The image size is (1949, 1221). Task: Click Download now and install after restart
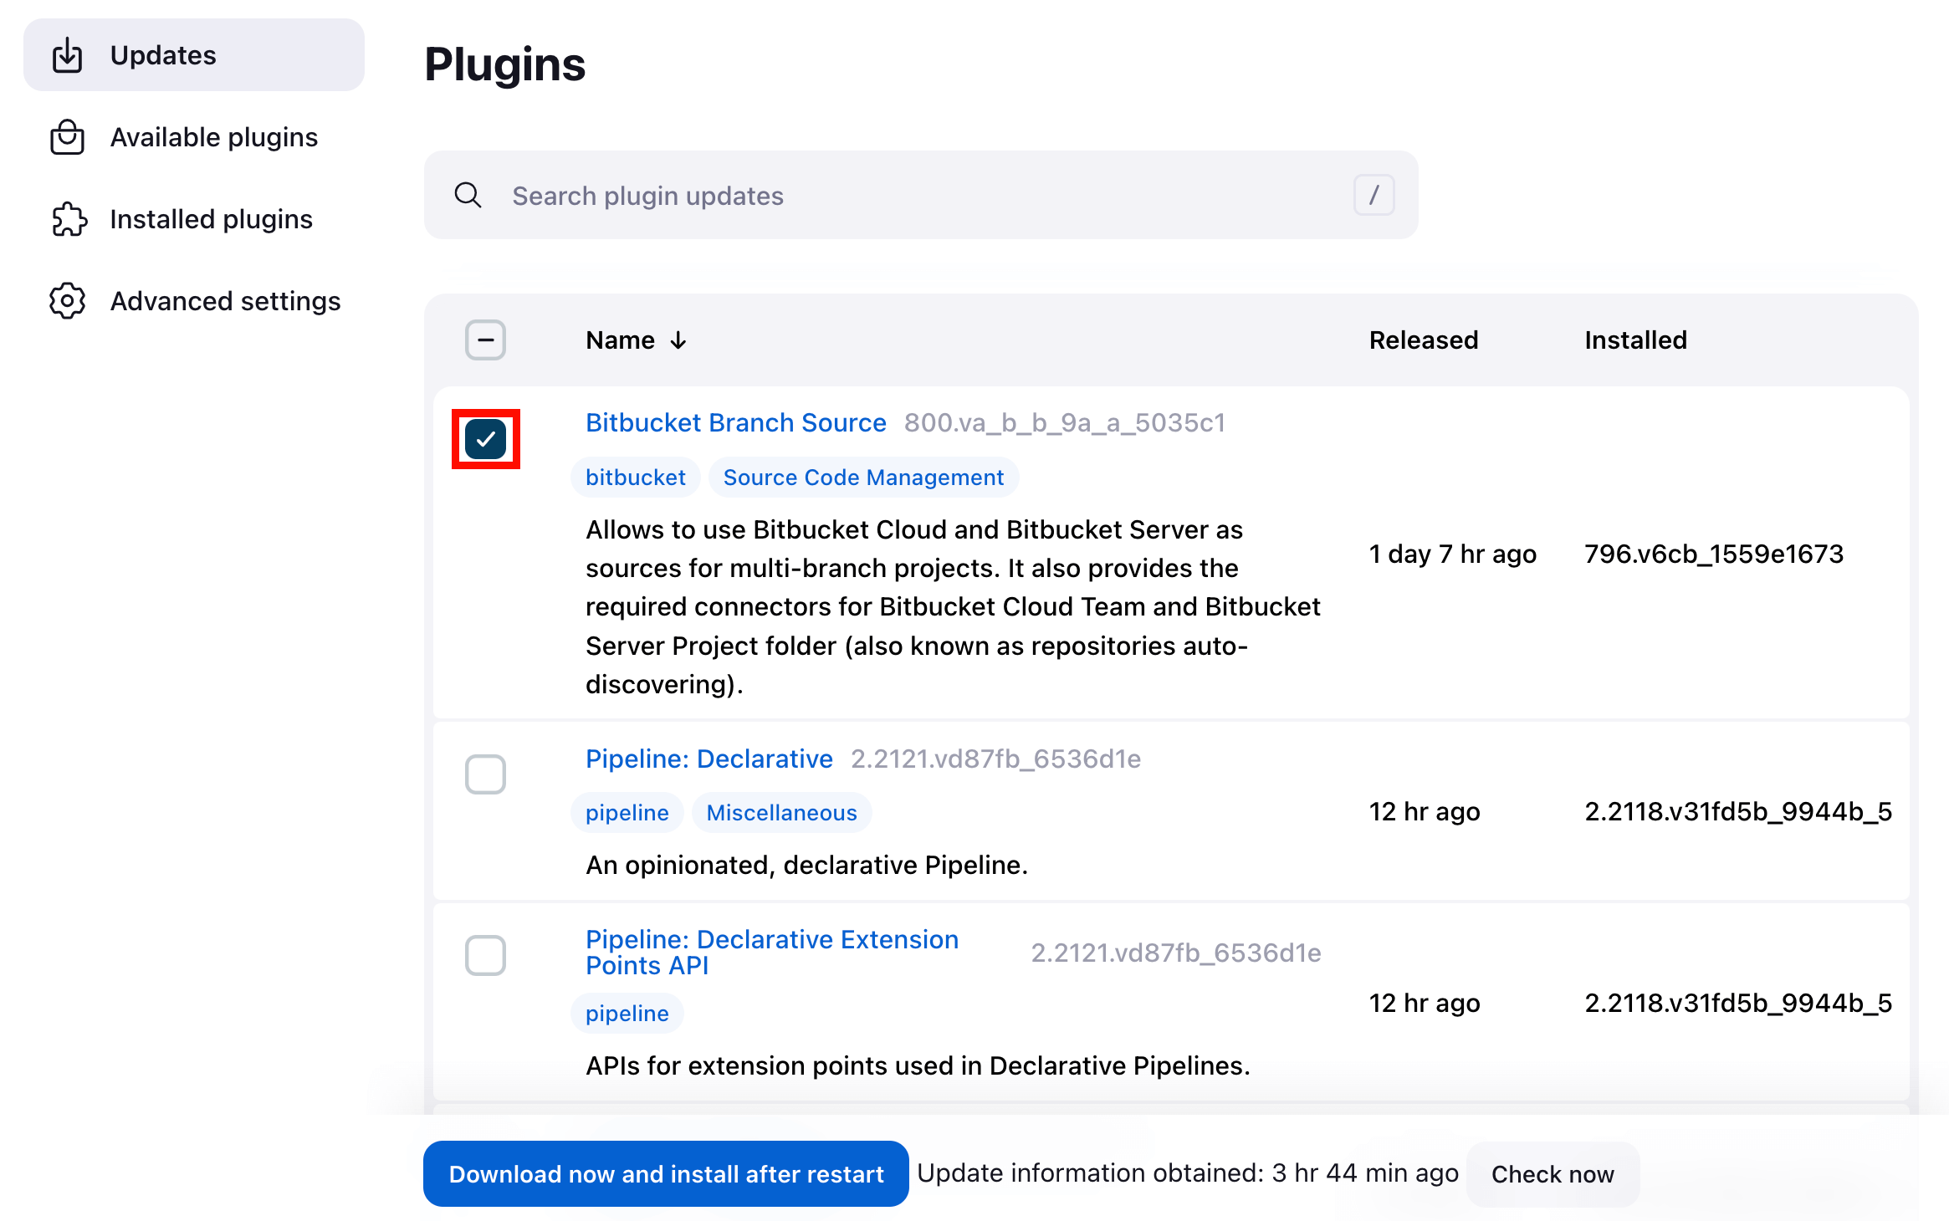[663, 1172]
